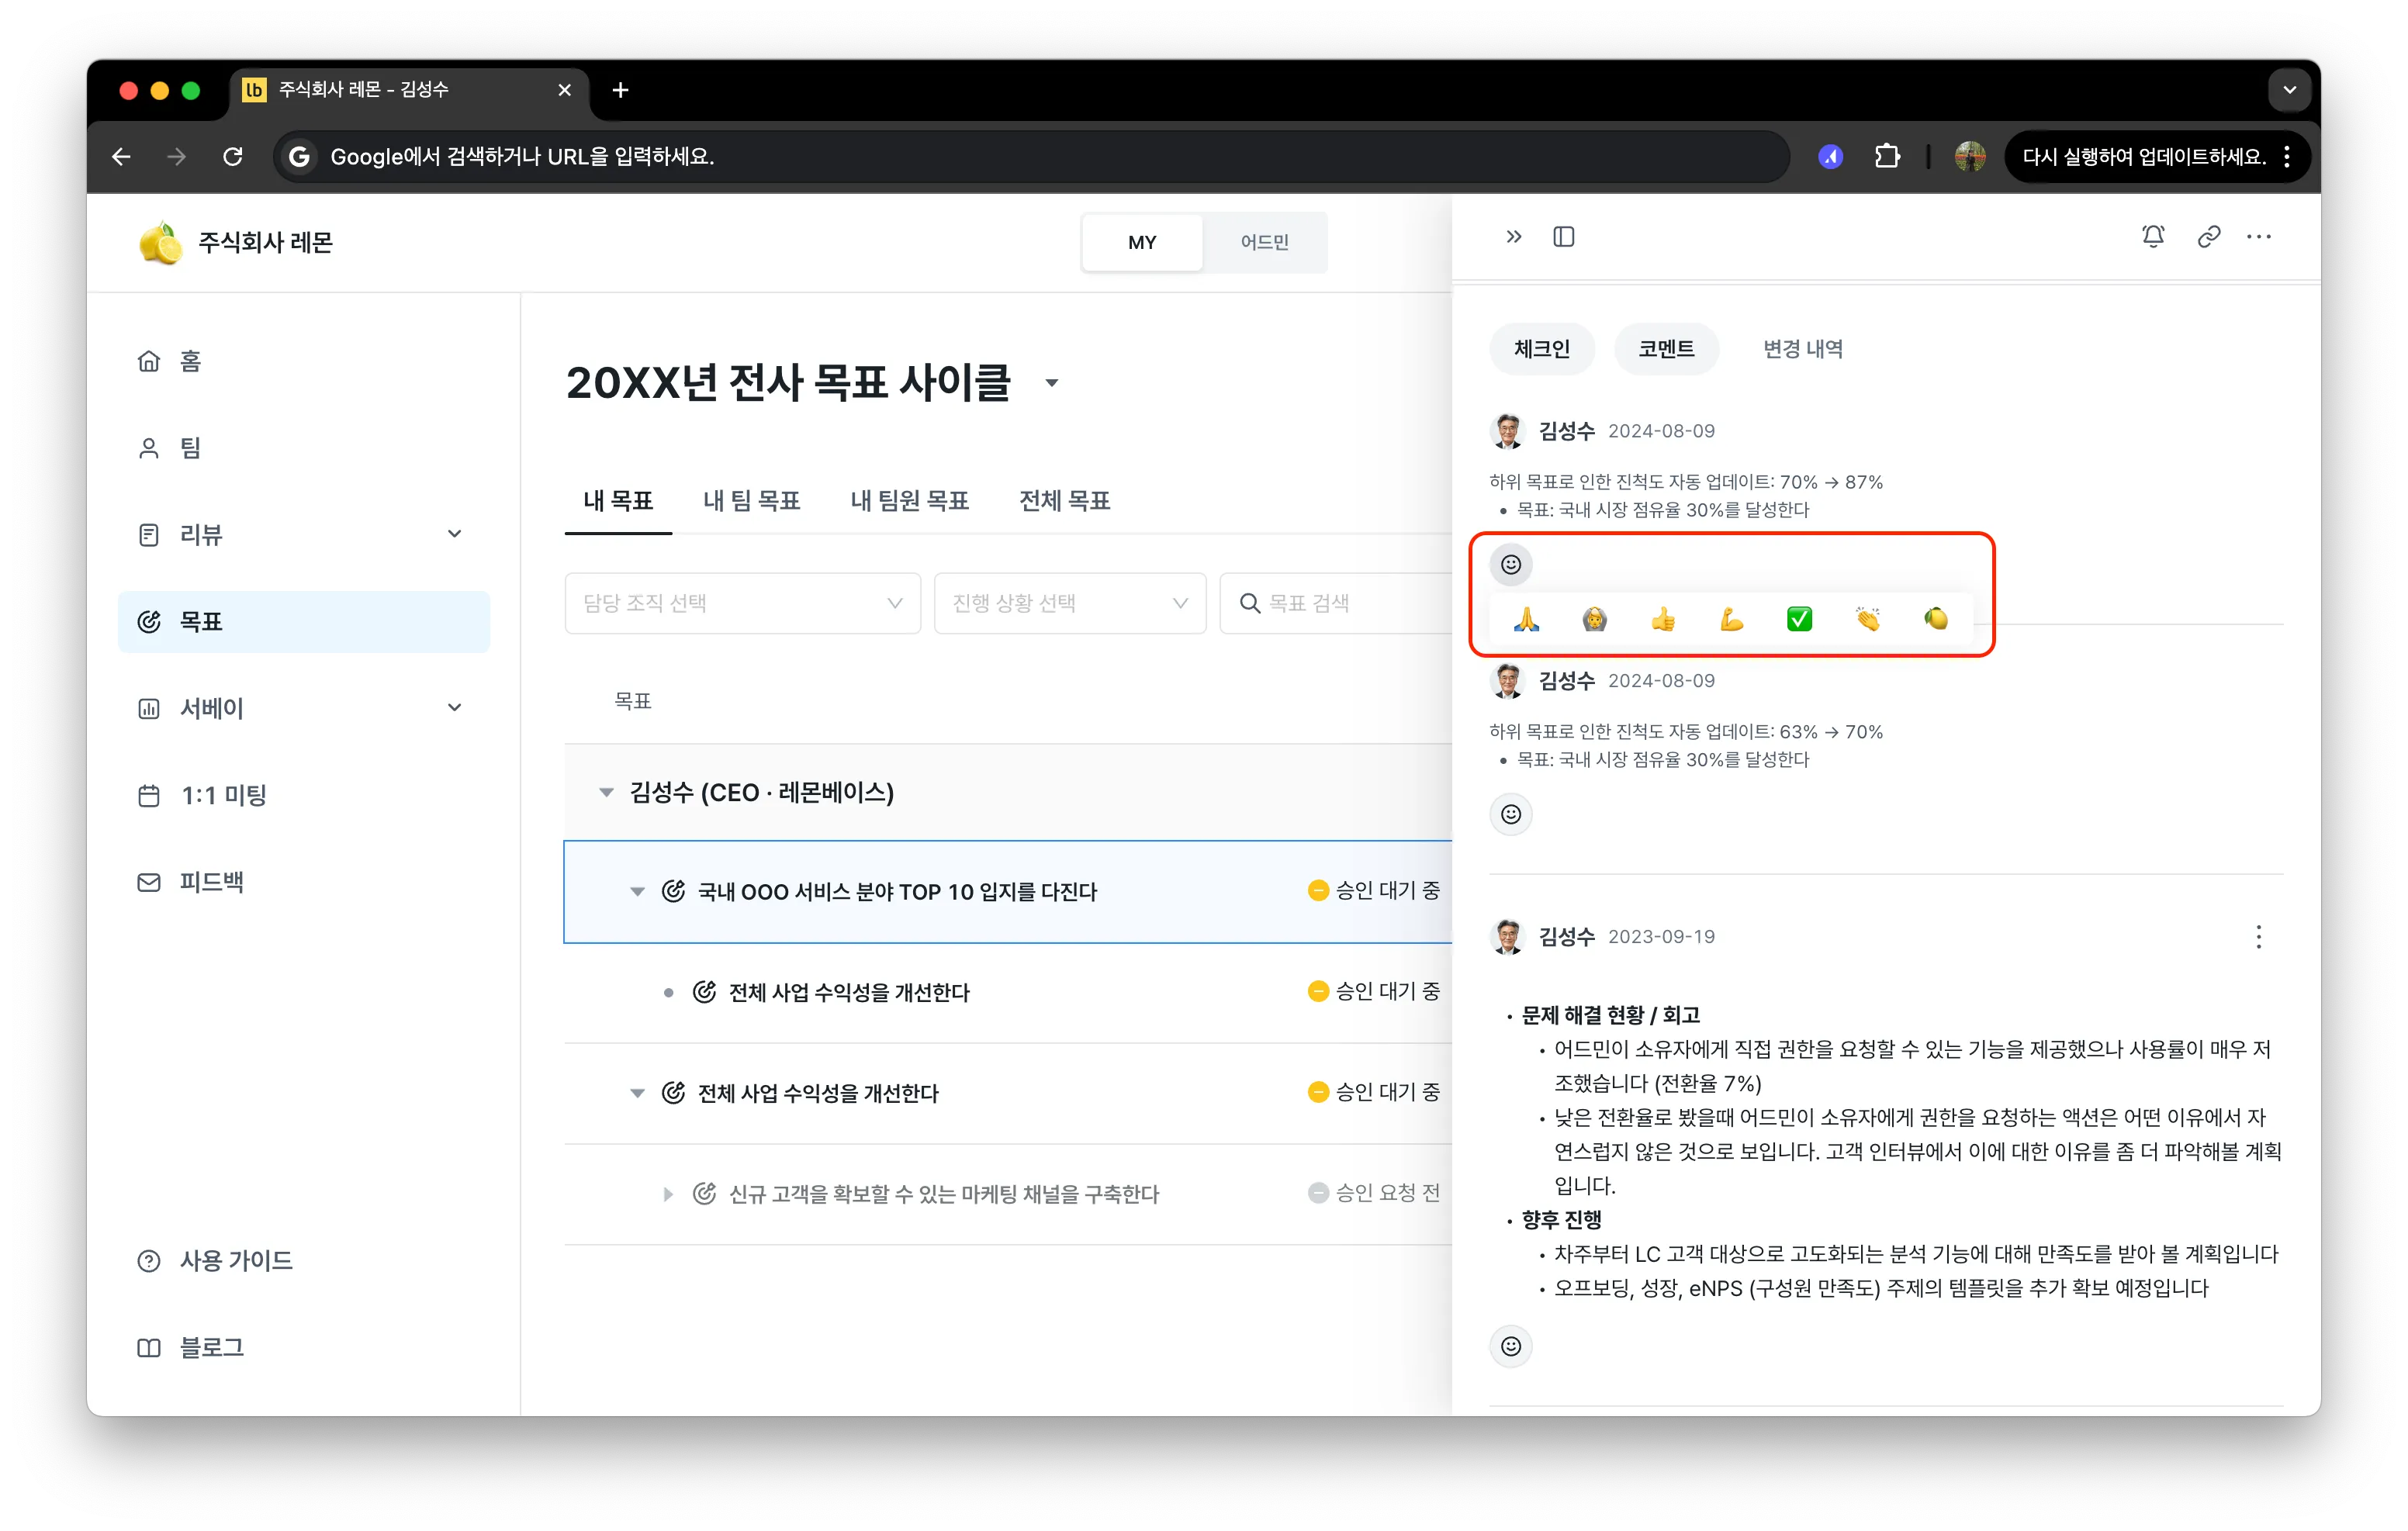Expand the 리뷰 sidebar submenu
The width and height of the screenshot is (2408, 1531).
(454, 534)
